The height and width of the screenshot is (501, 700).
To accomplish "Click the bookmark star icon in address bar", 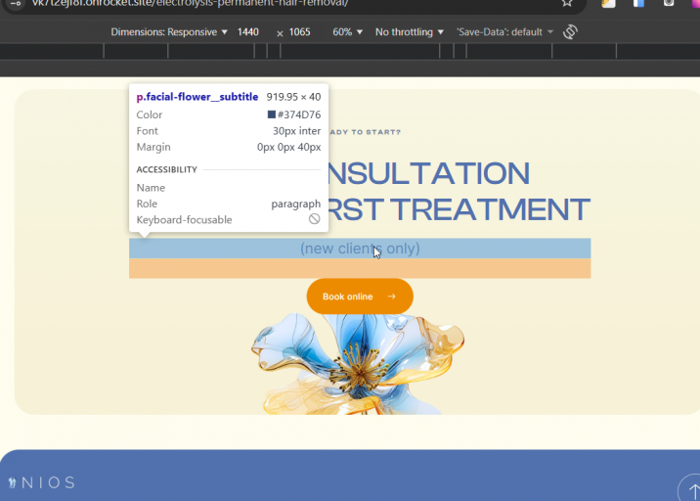I will click(567, 3).
